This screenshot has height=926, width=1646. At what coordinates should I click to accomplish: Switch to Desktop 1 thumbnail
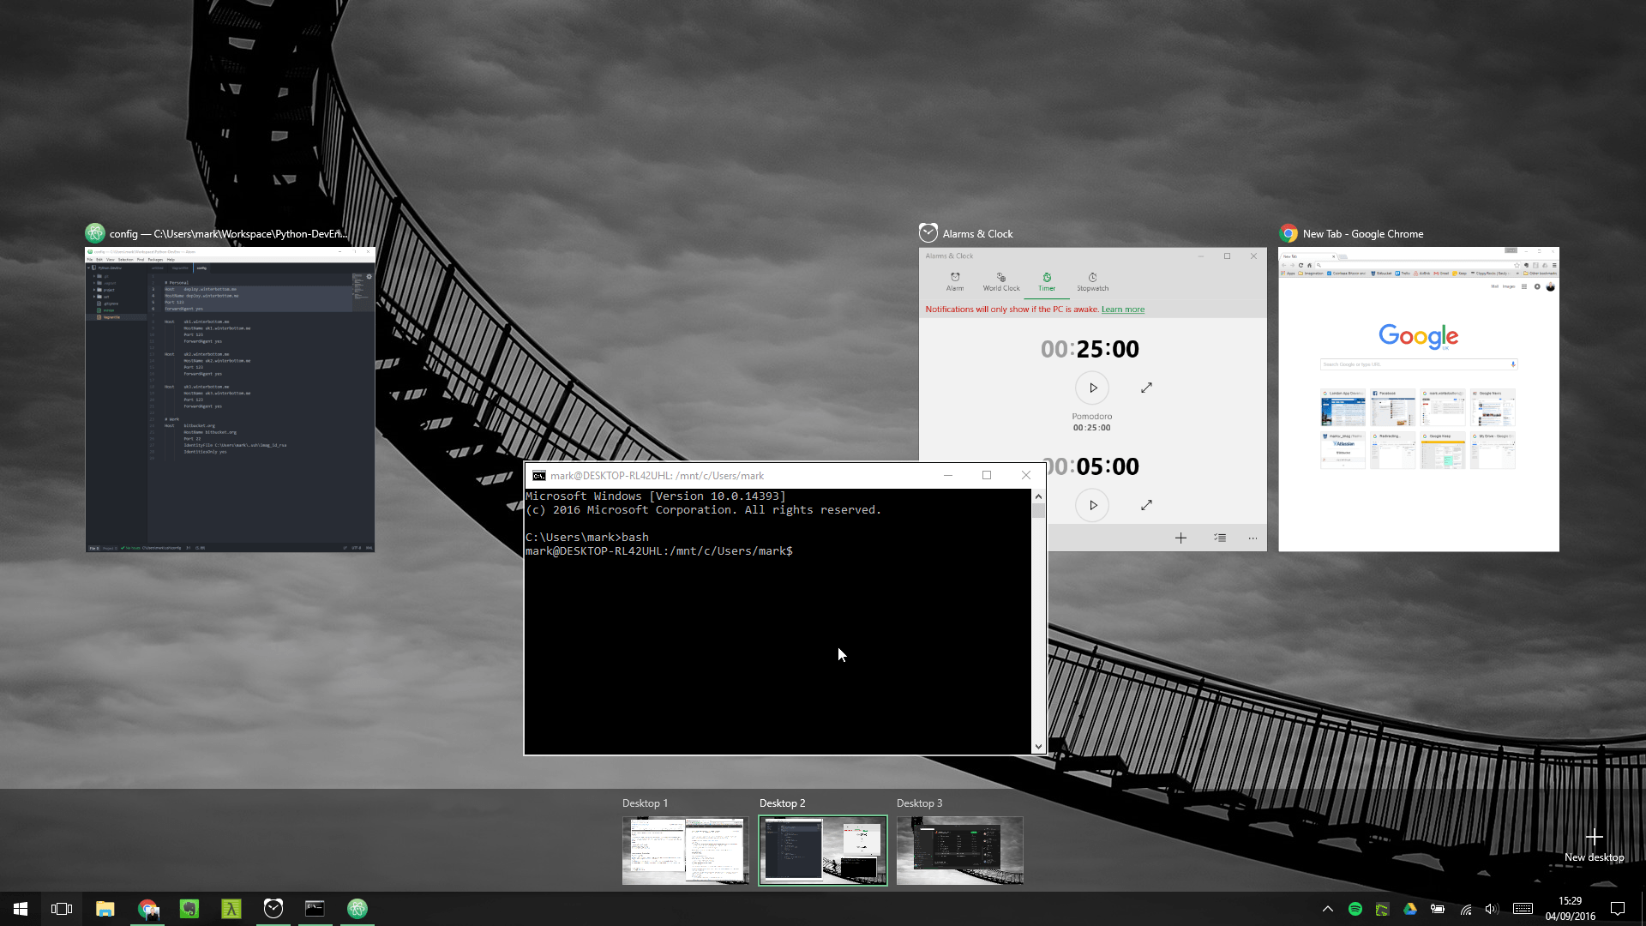point(685,850)
